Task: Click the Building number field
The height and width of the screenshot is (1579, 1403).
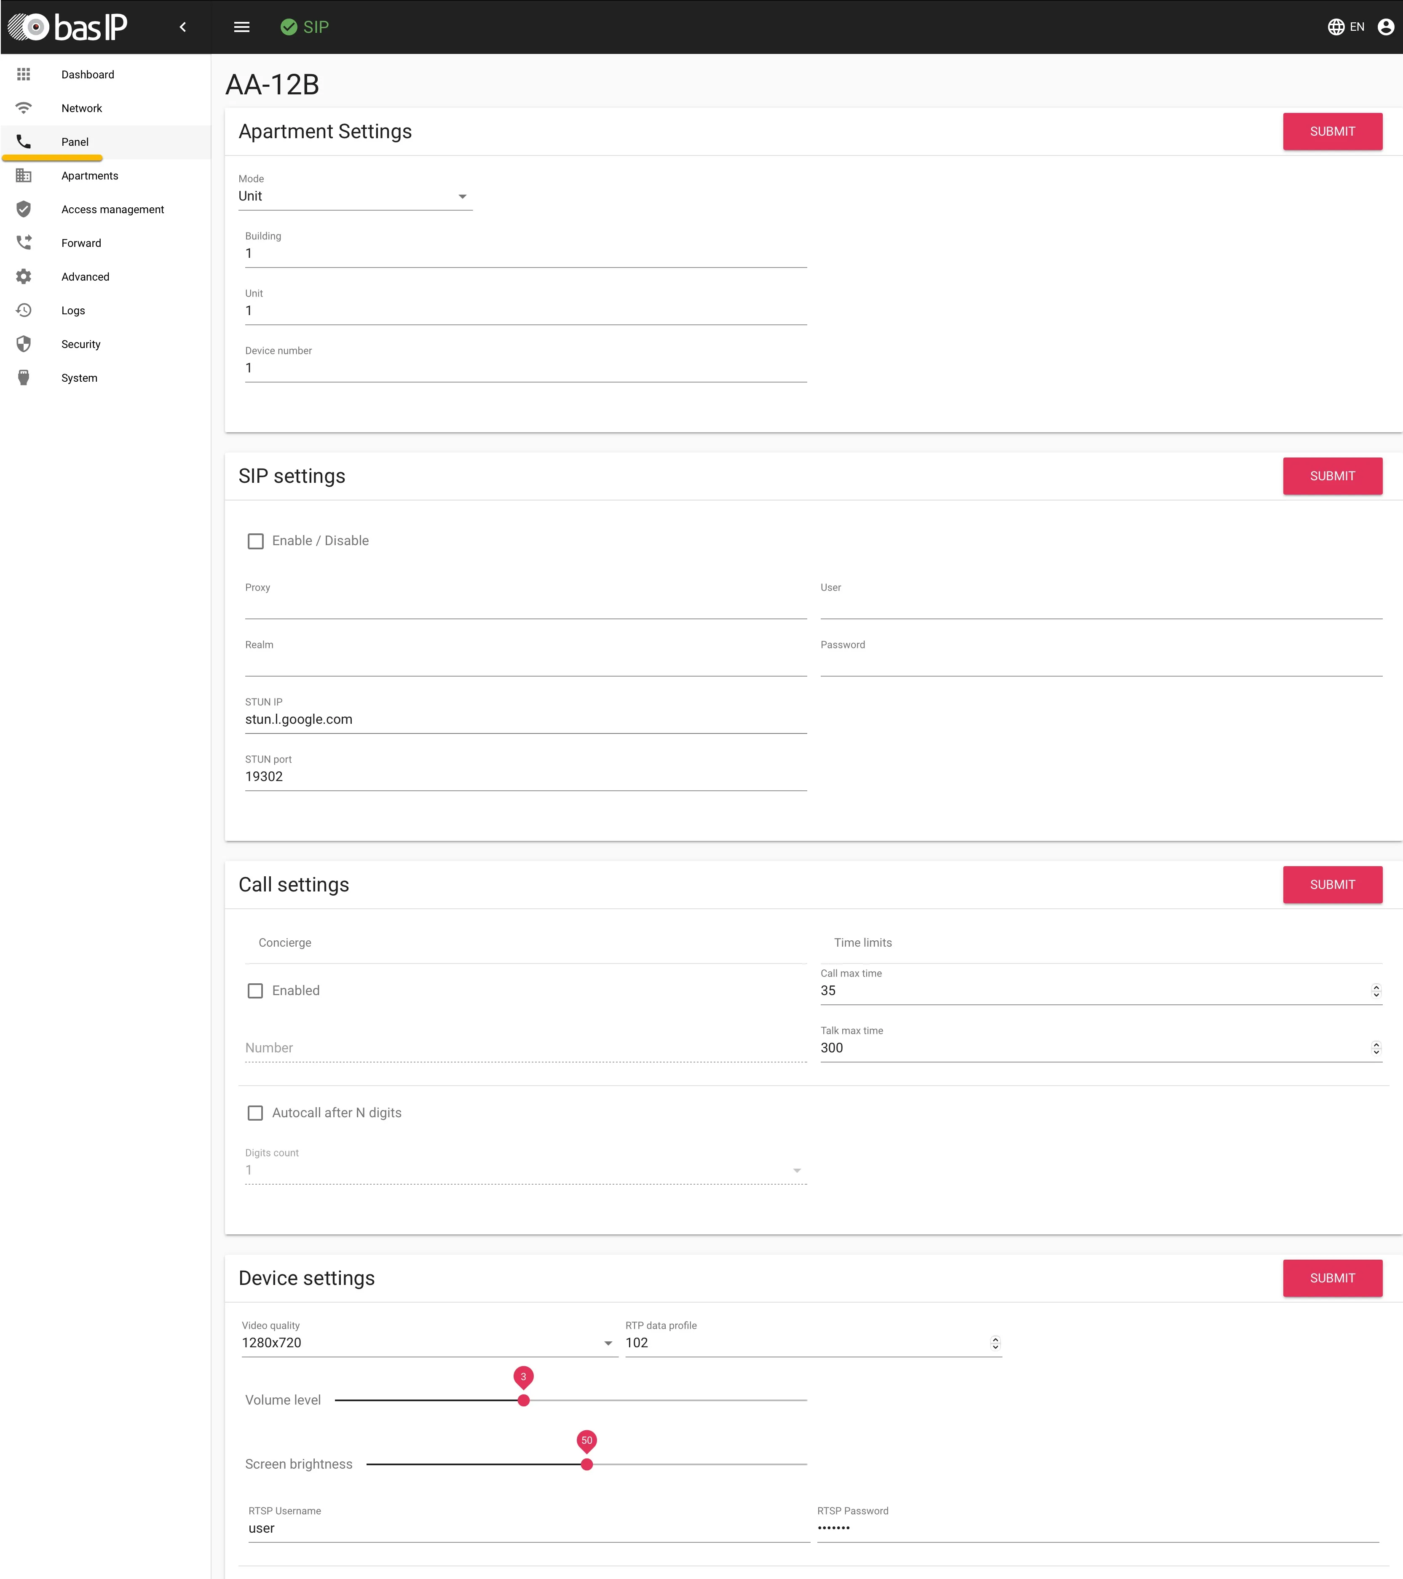Action: 526,253
